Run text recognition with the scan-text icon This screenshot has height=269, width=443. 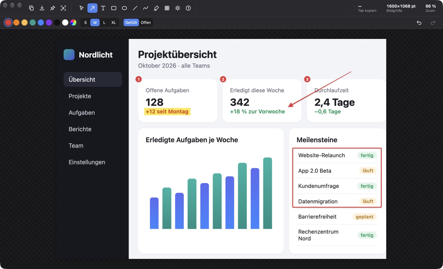tap(63, 8)
